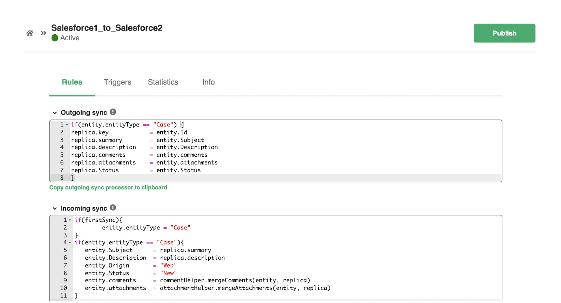Click "Case" string in outgoing sync
Viewport: 561px width, 303px height.
click(163, 125)
